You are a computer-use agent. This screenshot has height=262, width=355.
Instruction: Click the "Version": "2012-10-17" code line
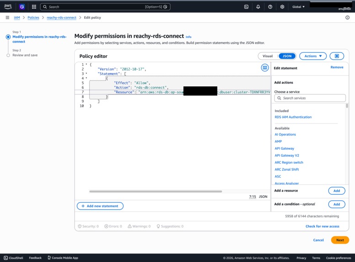coord(122,69)
